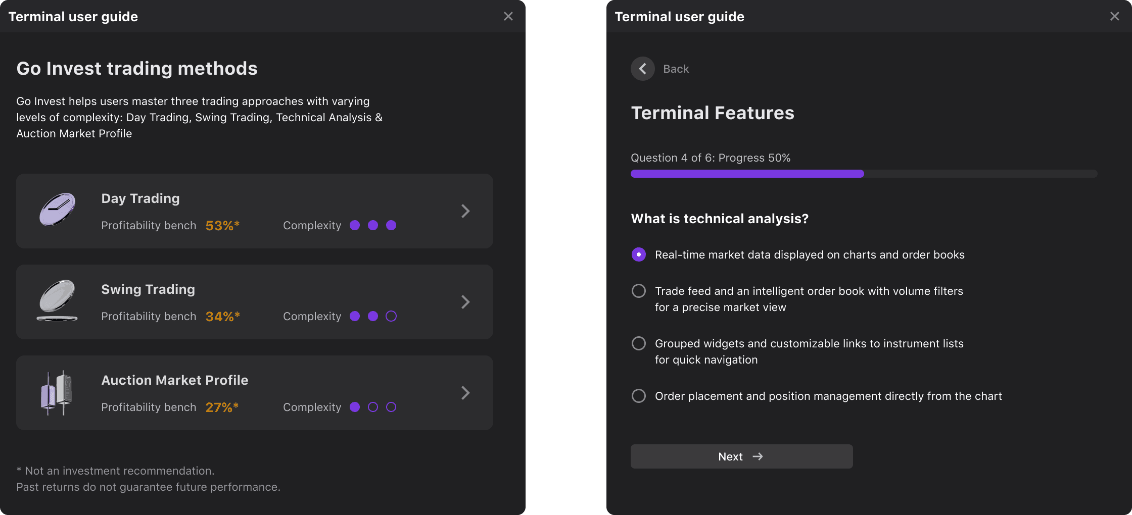Open the Day Trading method title
The width and height of the screenshot is (1132, 515).
point(140,198)
